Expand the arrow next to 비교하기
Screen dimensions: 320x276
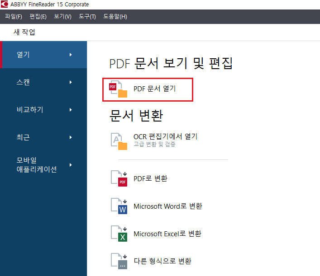pos(71,110)
